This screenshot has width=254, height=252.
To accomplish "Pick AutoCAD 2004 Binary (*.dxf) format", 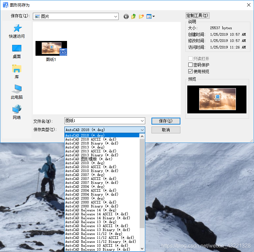I will 102,194.
